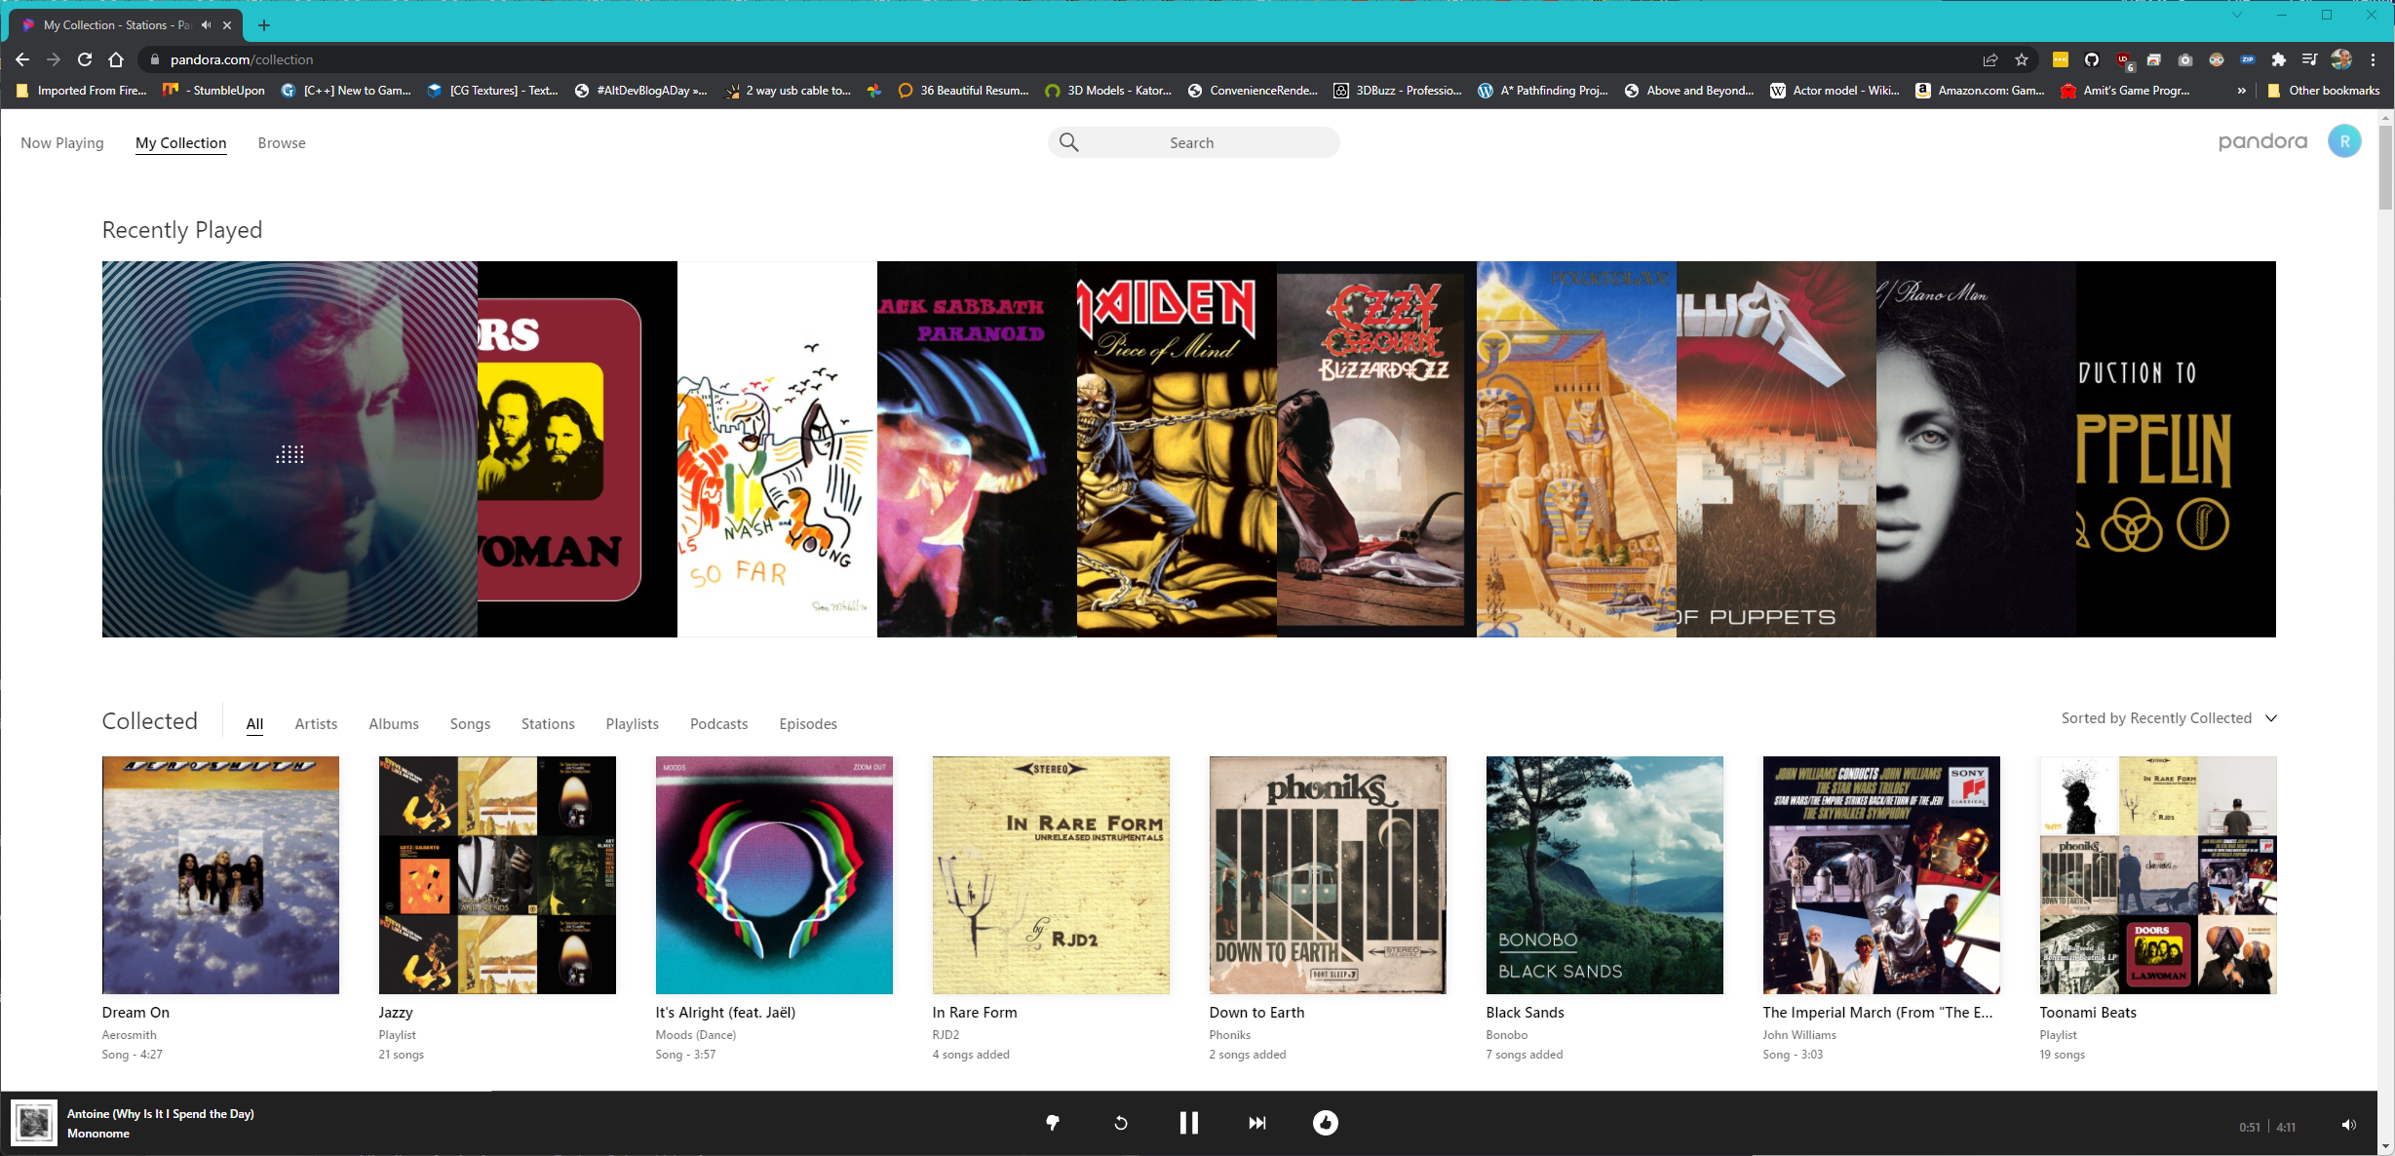Screen dimensions: 2395x1156
Task: Click the Pandora logo
Action: 2262,142
